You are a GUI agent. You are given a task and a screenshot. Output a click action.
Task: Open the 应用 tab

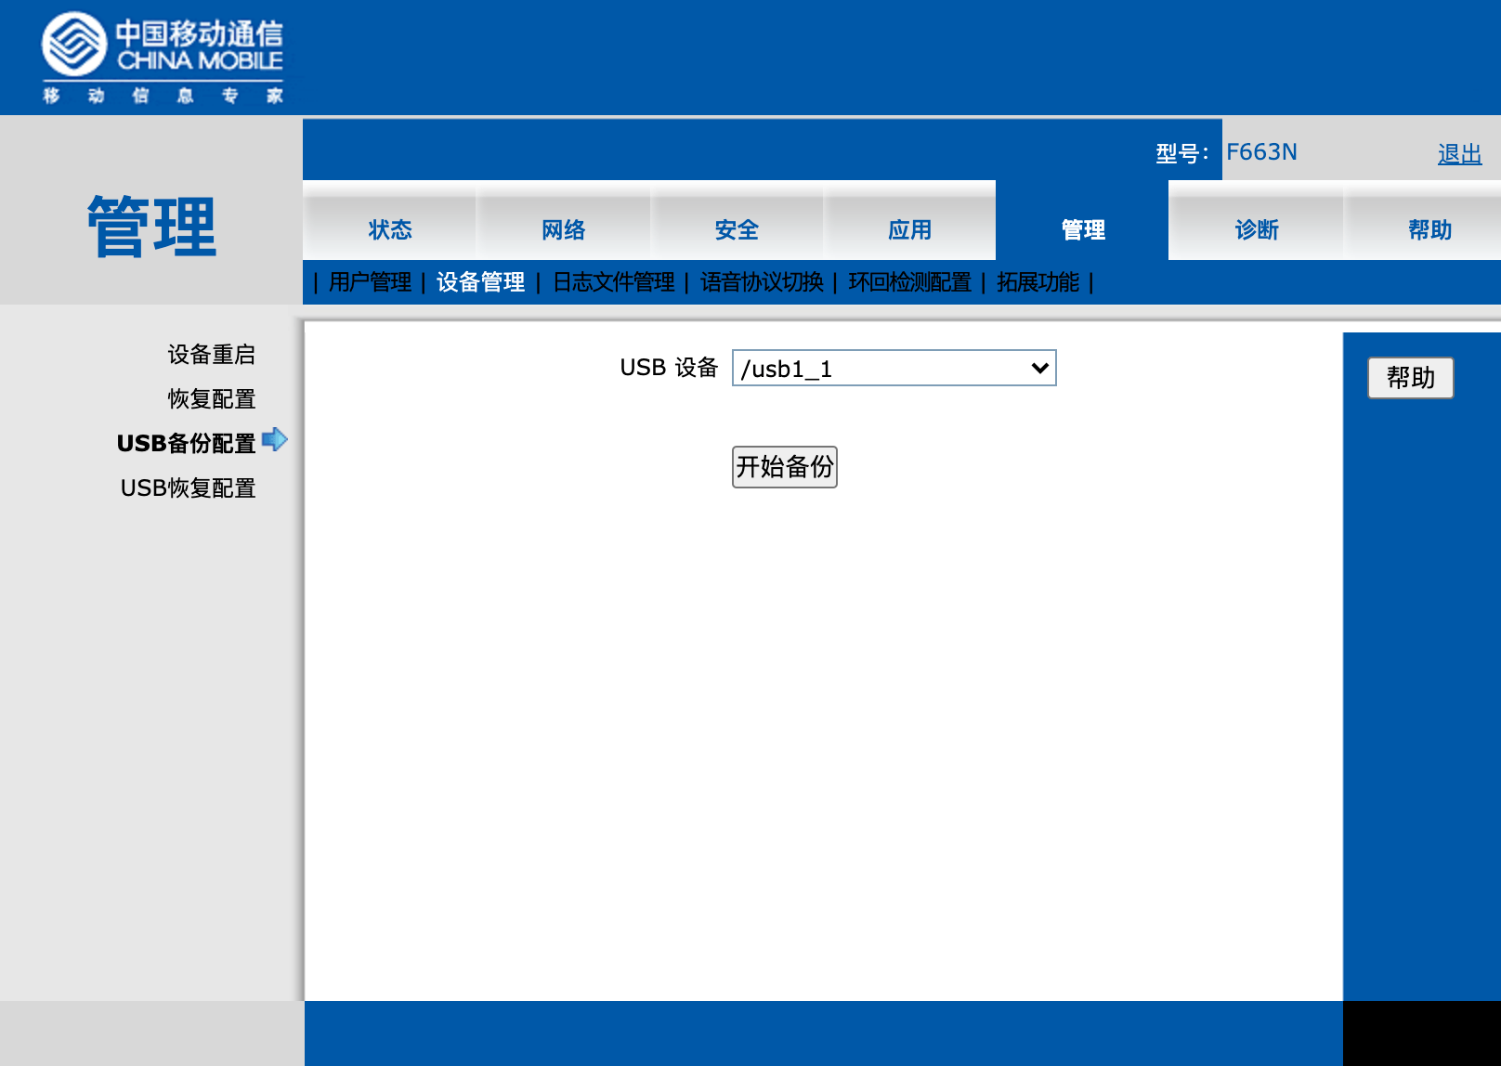click(x=910, y=228)
